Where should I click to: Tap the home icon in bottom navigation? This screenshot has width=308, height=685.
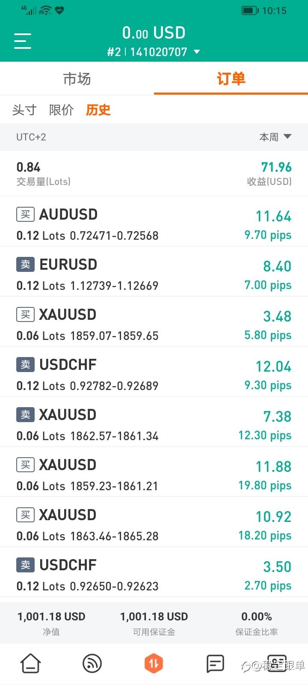point(31,664)
